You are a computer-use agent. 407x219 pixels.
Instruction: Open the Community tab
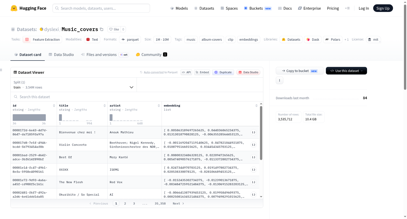pyautogui.click(x=151, y=54)
